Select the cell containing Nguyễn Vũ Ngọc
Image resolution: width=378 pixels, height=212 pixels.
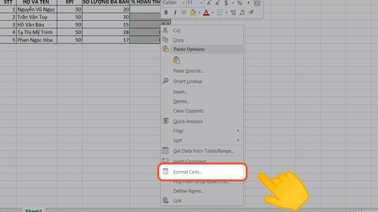coord(36,9)
